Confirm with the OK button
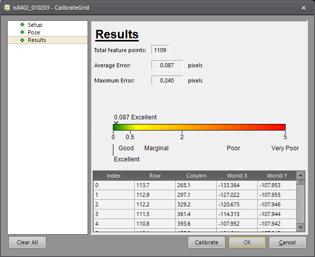The width and height of the screenshot is (315, 257). [x=247, y=242]
